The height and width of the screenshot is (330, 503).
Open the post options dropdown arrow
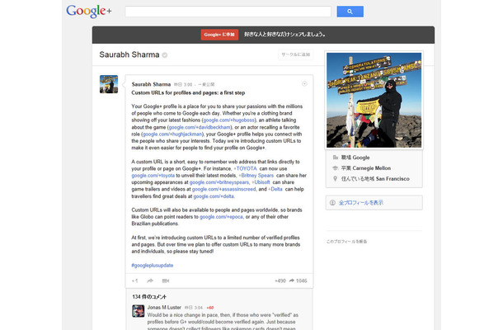tap(304, 84)
